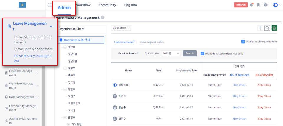Click avatar icon of 한윤기
Image resolution: width=283 pixels, height=126 pixels.
(x=115, y=96)
